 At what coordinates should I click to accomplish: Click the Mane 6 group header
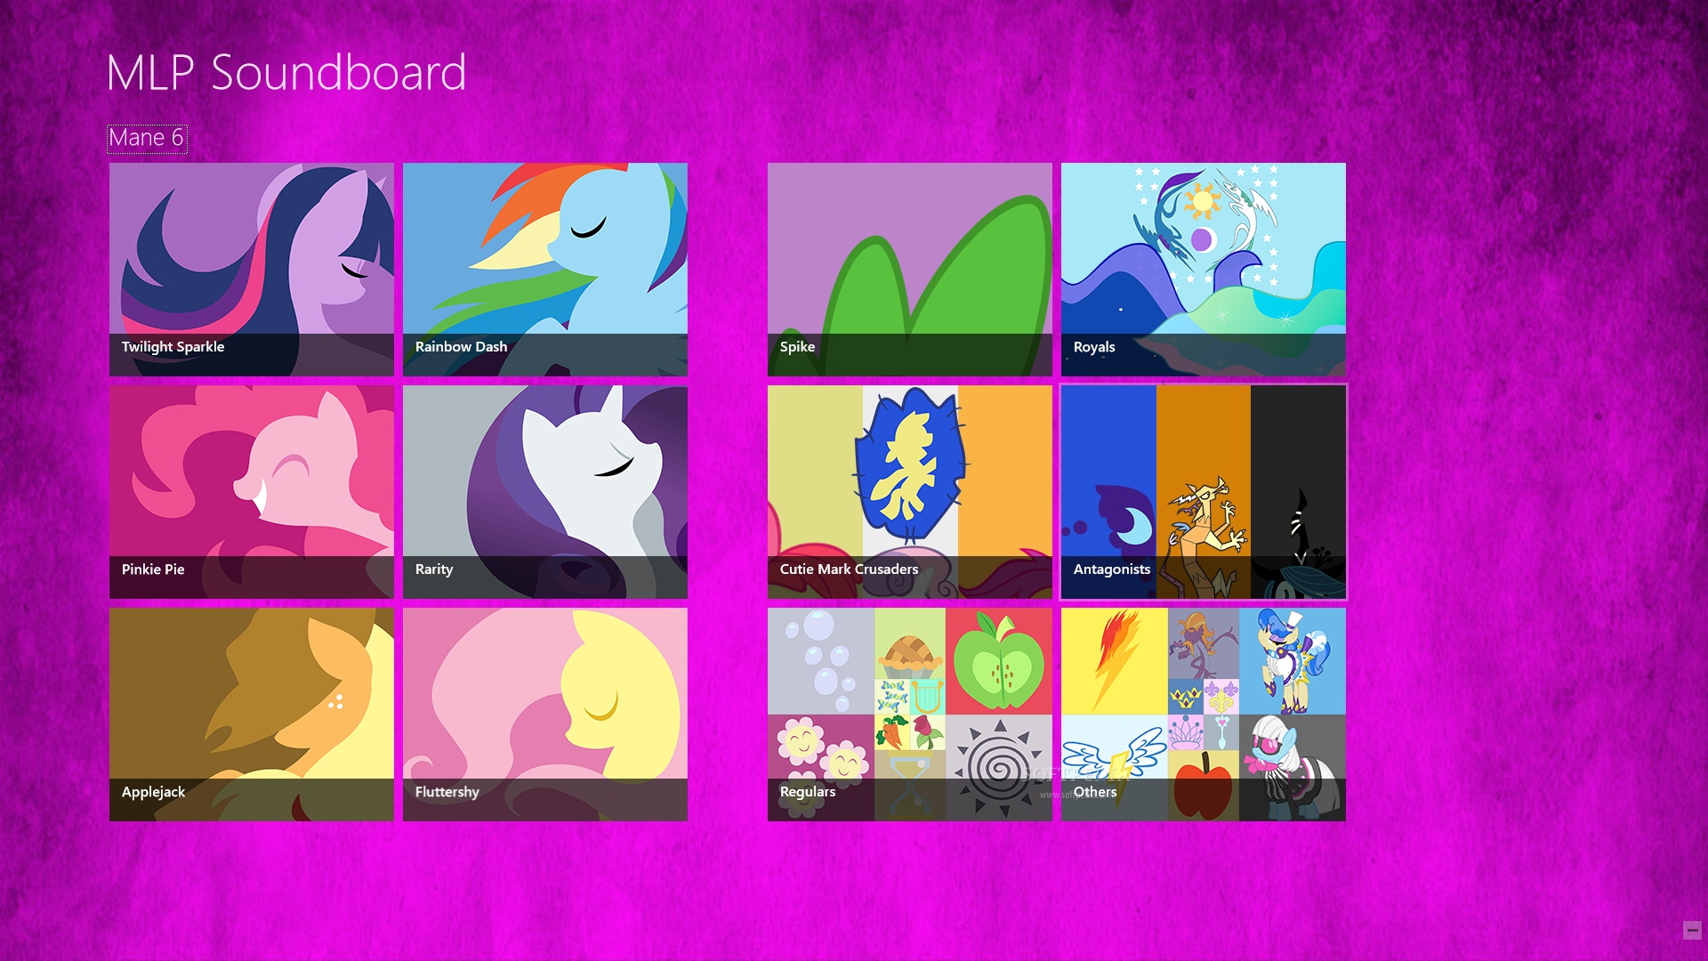coord(147,138)
